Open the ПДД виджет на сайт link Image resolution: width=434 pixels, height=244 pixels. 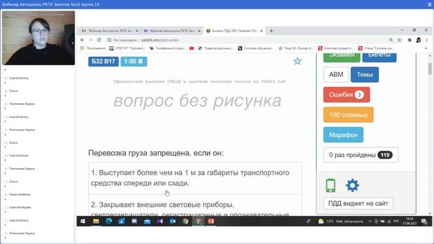click(358, 203)
